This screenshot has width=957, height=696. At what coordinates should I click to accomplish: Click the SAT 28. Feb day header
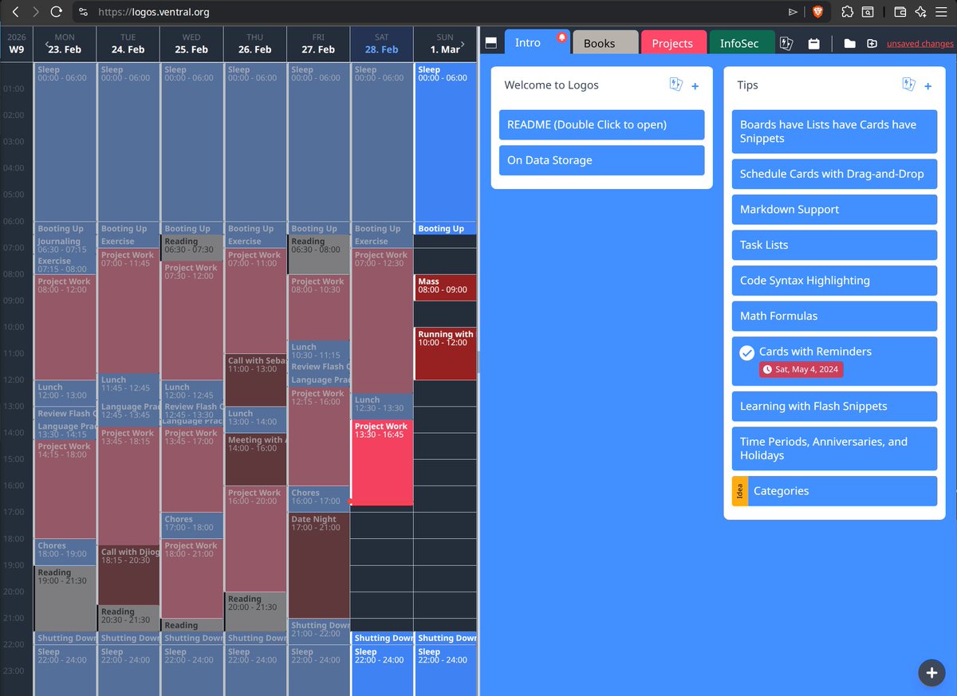tap(382, 44)
